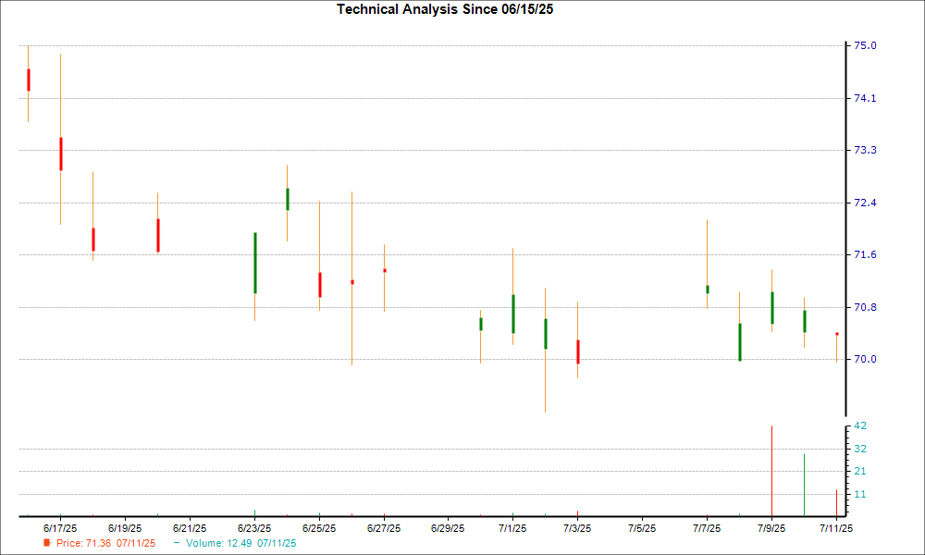Click the 70.8 price axis label
925x555 pixels.
click(865, 307)
